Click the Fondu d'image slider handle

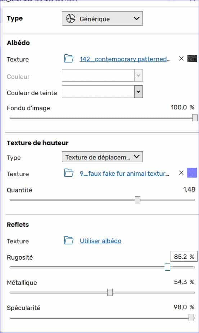point(195,118)
